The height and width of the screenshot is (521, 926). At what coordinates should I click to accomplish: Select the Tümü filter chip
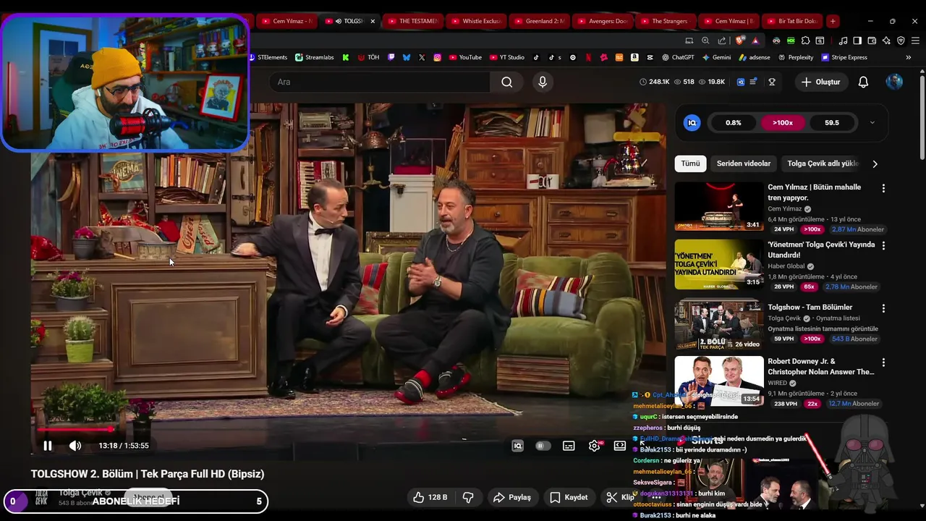pos(690,164)
